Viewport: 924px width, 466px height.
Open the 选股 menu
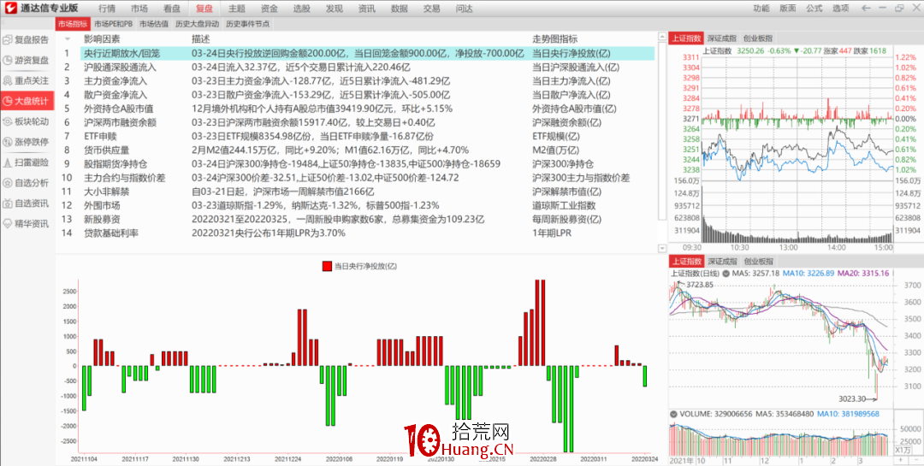click(x=301, y=9)
